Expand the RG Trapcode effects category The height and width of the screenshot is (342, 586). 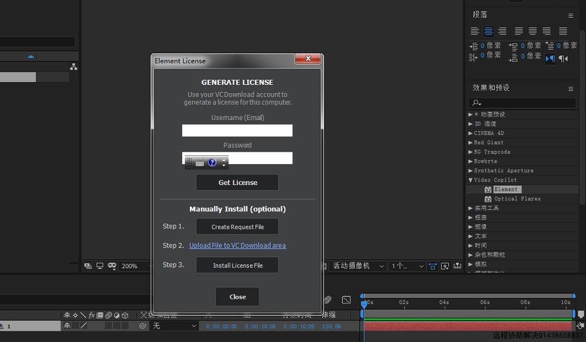[471, 152]
